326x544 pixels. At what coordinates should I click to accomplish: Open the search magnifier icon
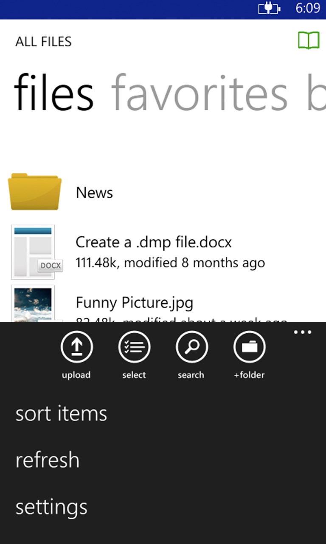point(192,347)
